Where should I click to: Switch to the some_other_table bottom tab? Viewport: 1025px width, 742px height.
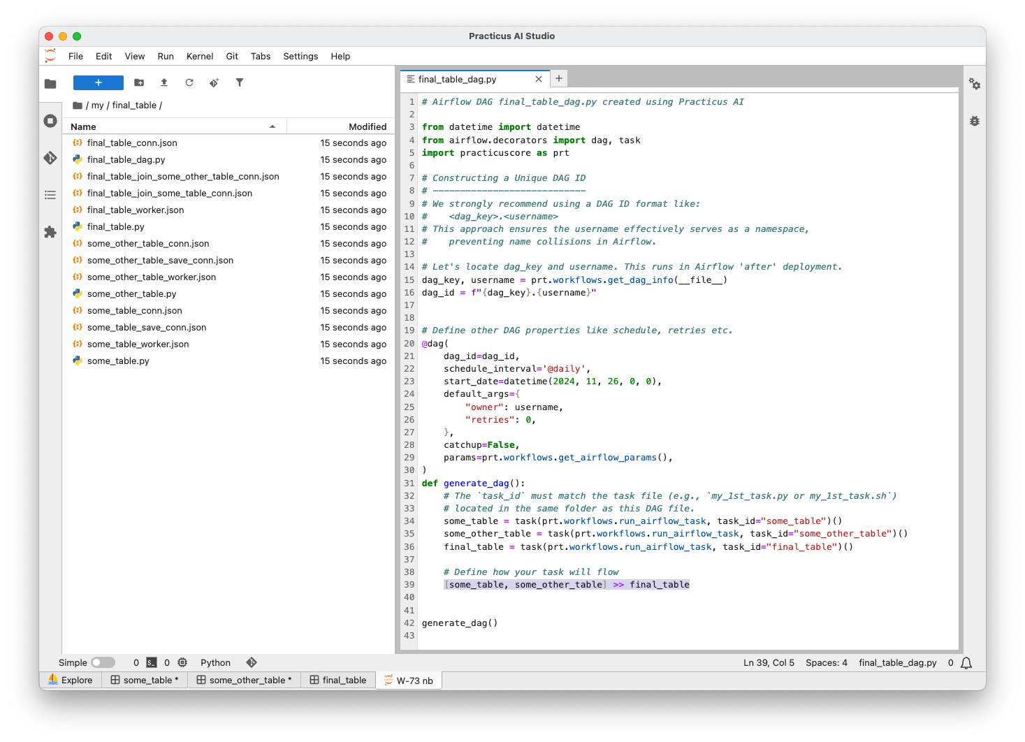244,680
